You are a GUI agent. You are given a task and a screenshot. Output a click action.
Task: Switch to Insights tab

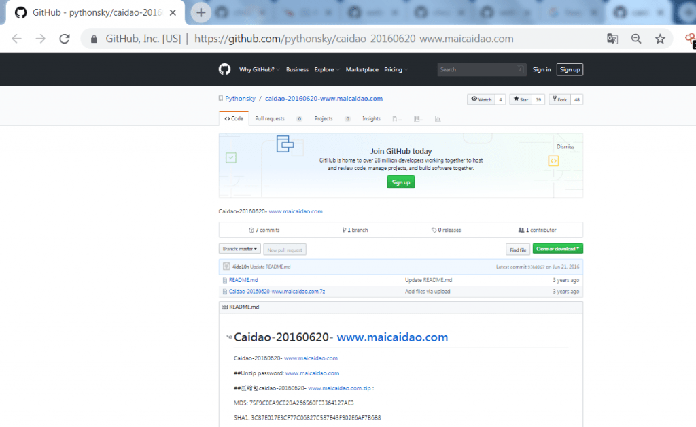coord(371,118)
